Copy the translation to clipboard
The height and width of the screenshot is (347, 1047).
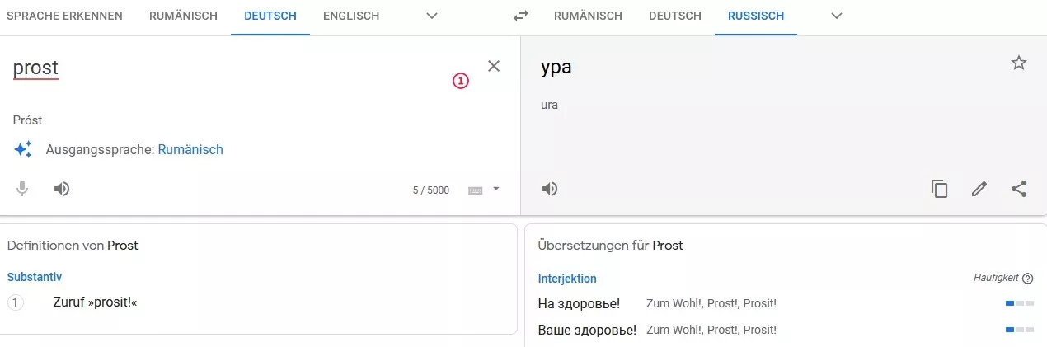[x=939, y=189]
